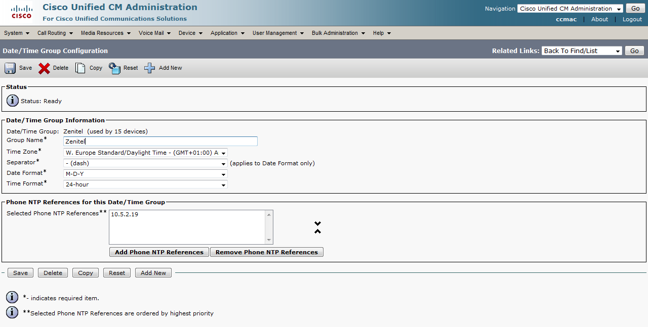Open the Bulk Administration menu
Screen dimensions: 648x327
[338, 33]
